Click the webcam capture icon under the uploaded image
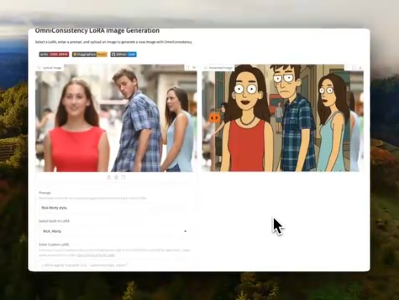 (116, 177)
